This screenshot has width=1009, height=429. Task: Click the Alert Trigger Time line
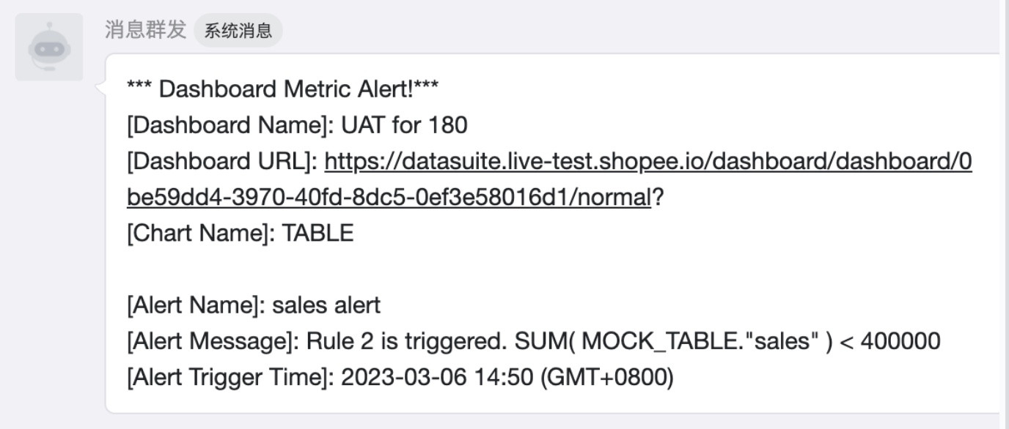click(400, 378)
